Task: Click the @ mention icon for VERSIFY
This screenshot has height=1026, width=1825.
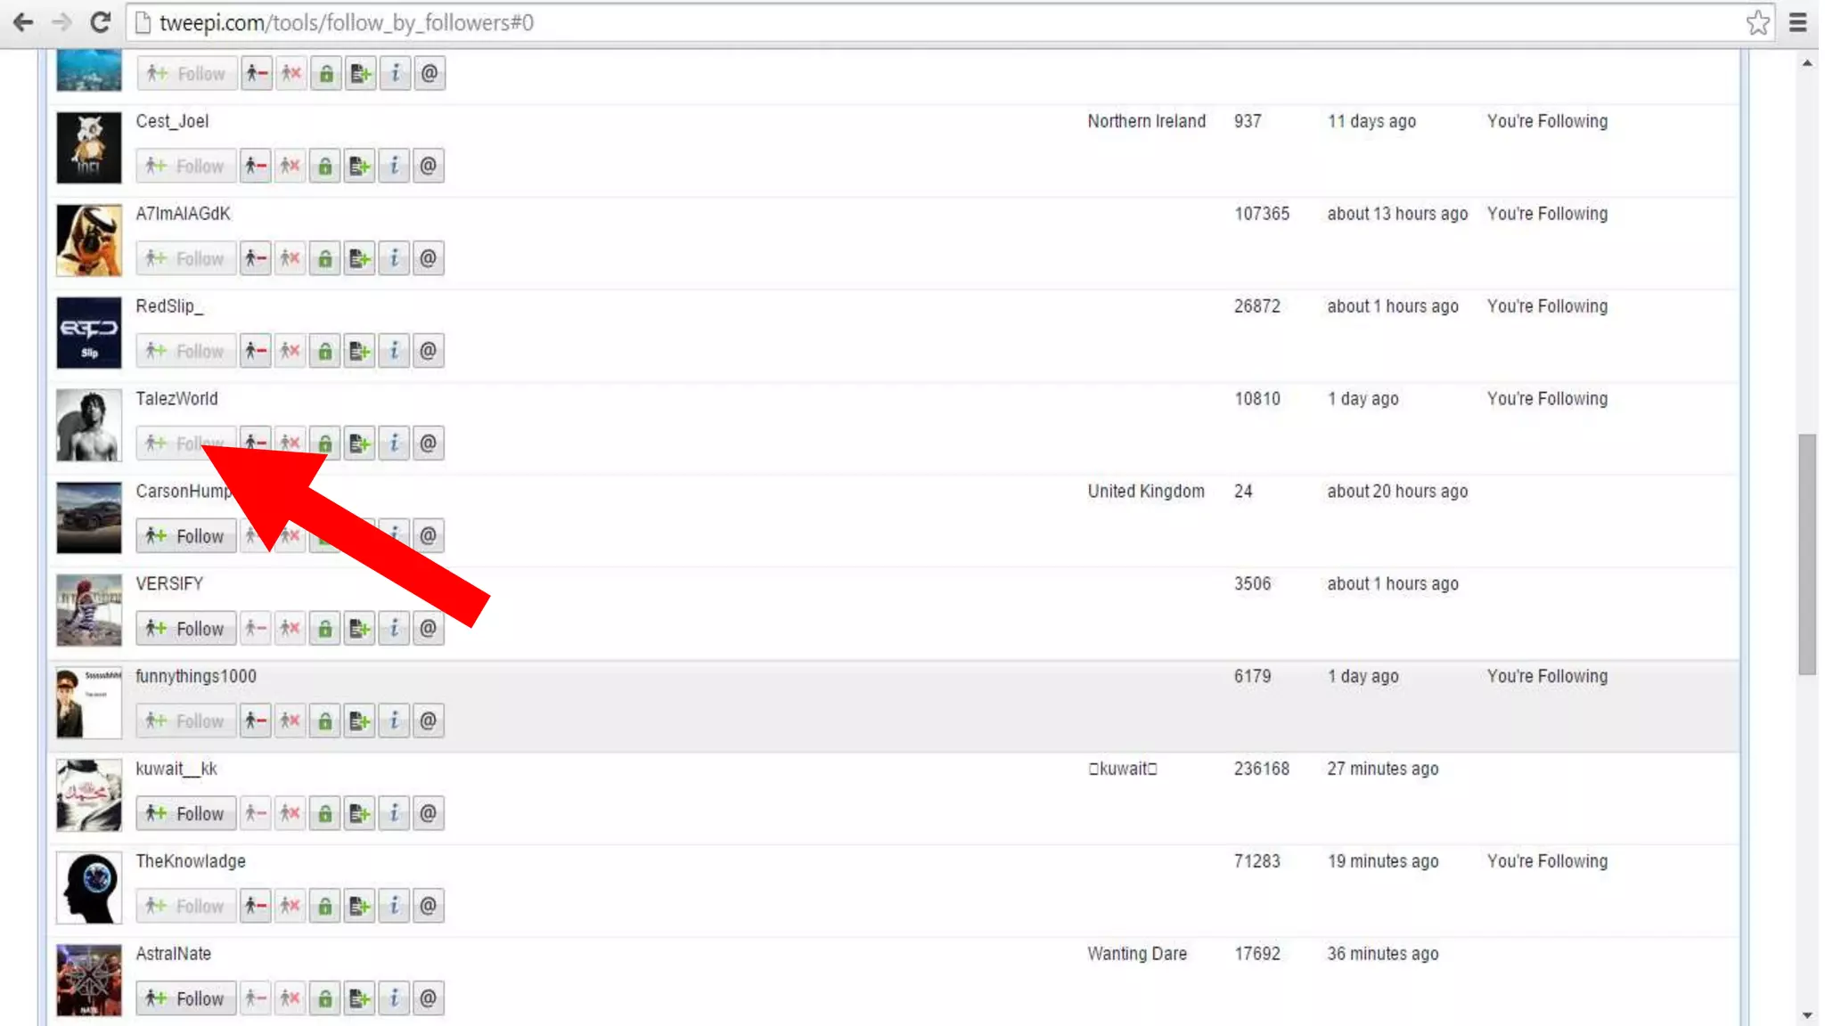Action: (x=429, y=629)
